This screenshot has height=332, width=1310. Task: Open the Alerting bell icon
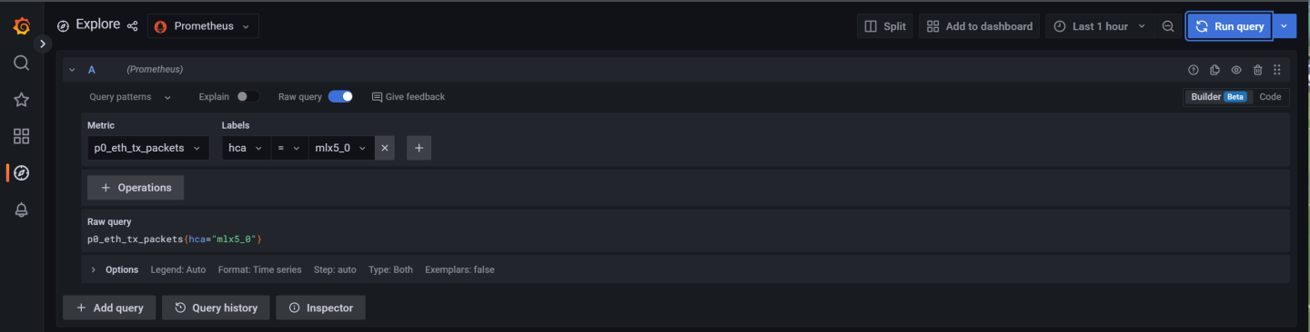22,210
